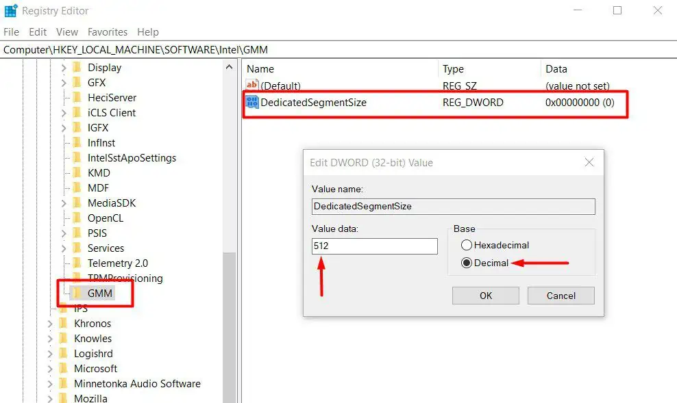
Task: Expand the iCLS Client key
Action: (64, 113)
